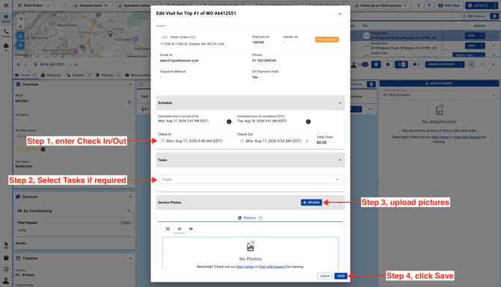Click Filter Repairs service row
Viewport: 501px width, 287px height.
[74, 223]
